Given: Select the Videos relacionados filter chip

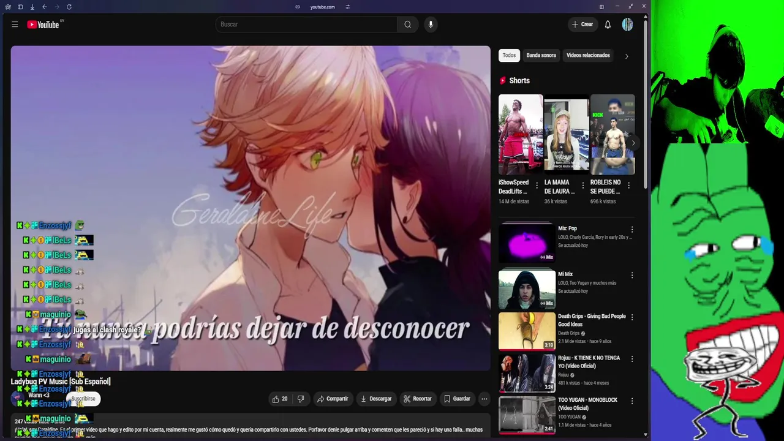Looking at the screenshot, I should pos(588,56).
